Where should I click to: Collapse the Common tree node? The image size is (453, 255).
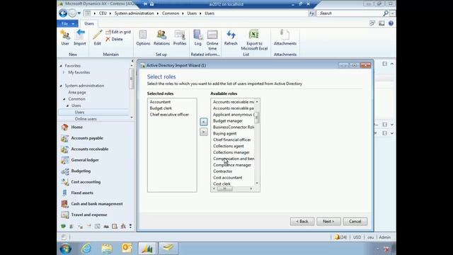coord(64,99)
